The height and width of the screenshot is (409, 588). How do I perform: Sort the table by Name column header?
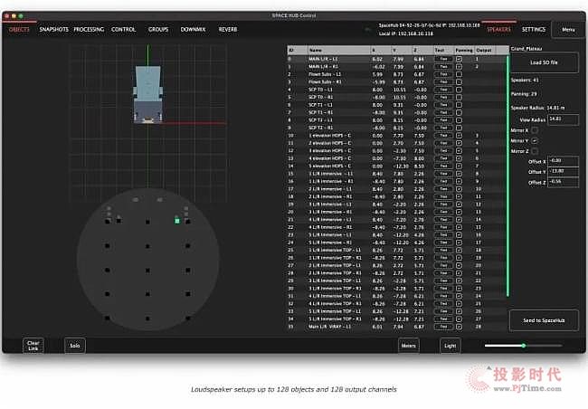pyautogui.click(x=315, y=51)
